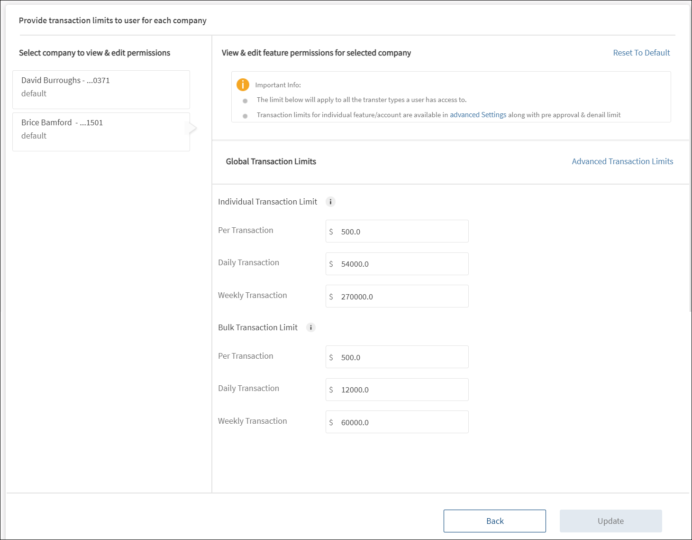Focus Individual Weekly Transaction field showing 270000.0
Viewport: 692px width, 540px height.
click(403, 297)
